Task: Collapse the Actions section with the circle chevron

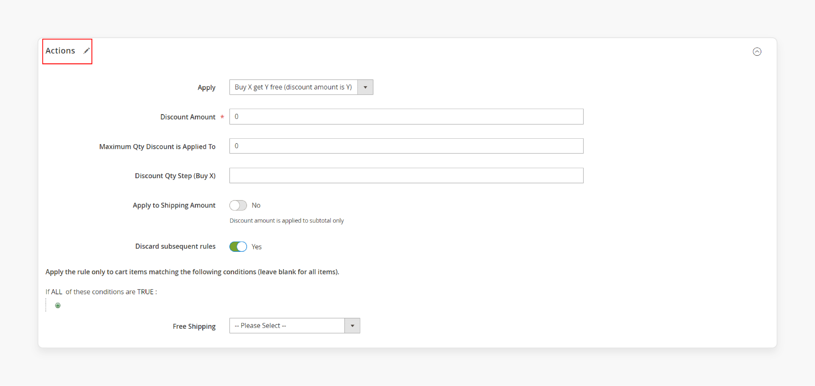Action: point(757,51)
